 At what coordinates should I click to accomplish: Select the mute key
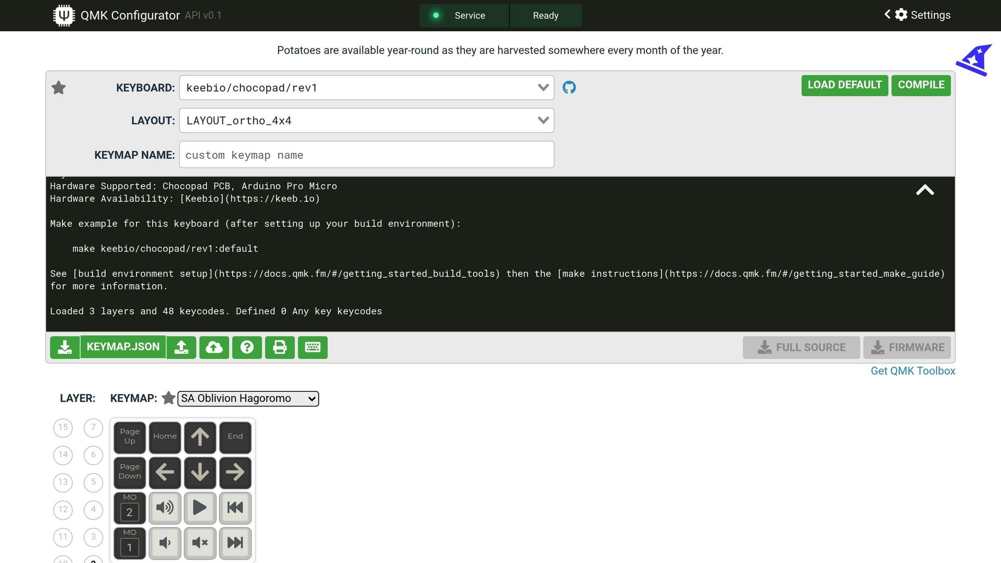(200, 542)
